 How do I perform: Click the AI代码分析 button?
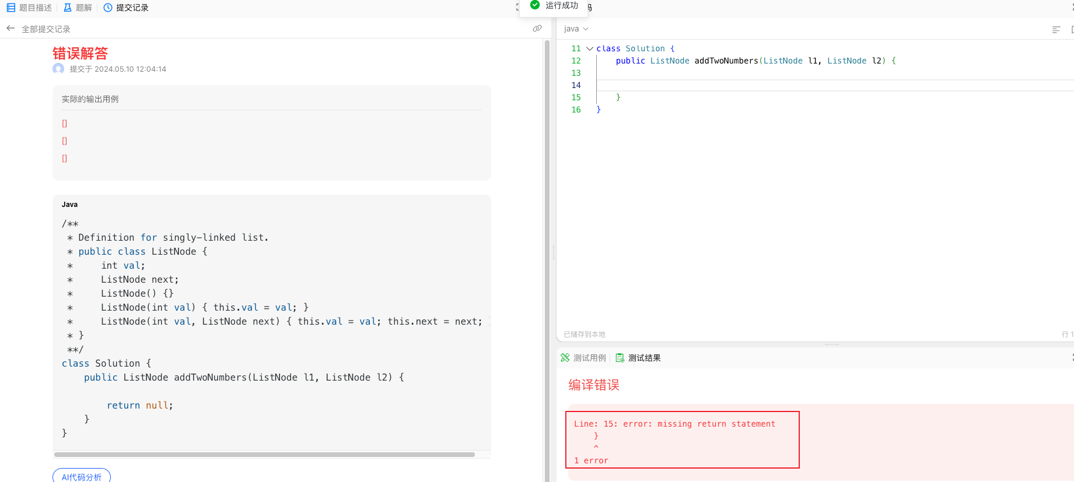point(82,476)
